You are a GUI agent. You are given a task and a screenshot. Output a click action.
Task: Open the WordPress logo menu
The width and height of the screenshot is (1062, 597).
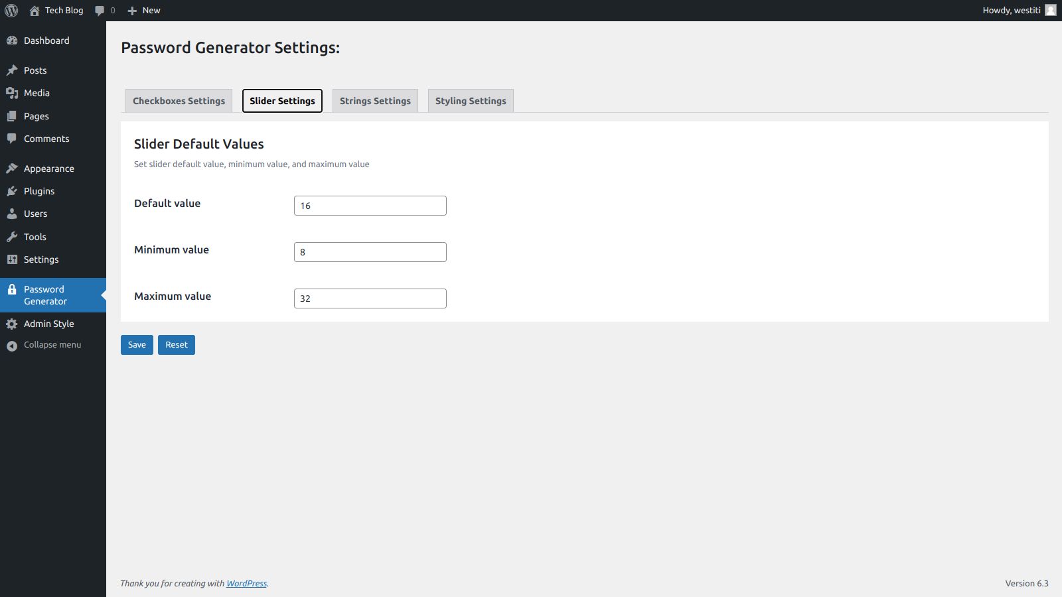coord(11,10)
